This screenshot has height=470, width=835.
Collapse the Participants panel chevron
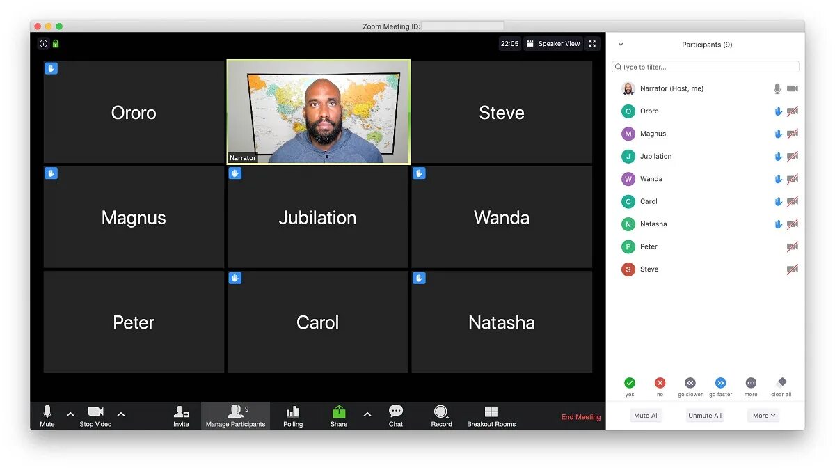pyautogui.click(x=621, y=45)
